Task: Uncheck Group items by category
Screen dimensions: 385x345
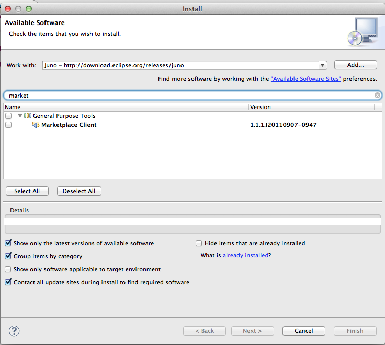Action: pos(8,256)
